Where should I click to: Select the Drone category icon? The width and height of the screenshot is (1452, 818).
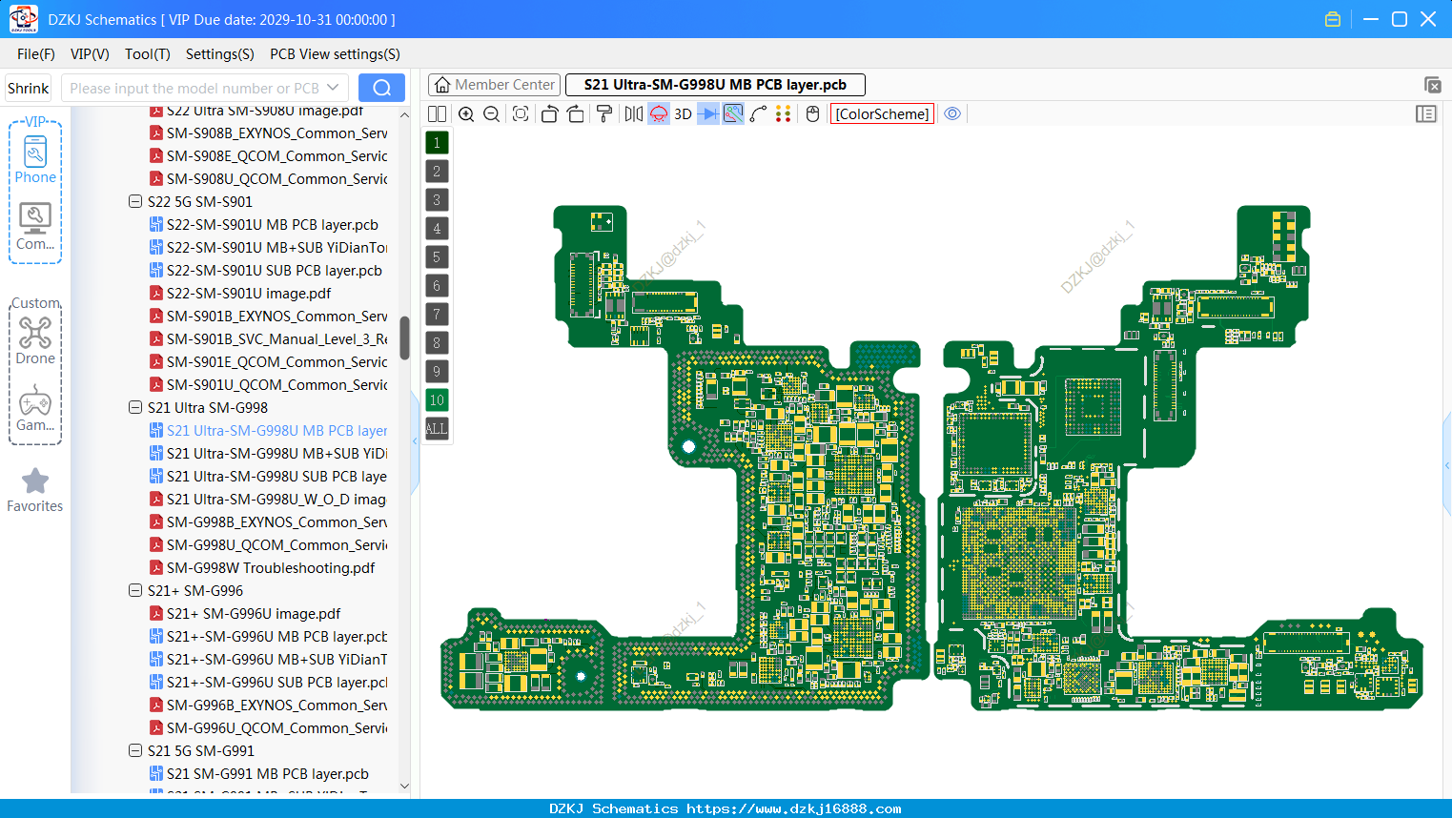pyautogui.click(x=35, y=341)
